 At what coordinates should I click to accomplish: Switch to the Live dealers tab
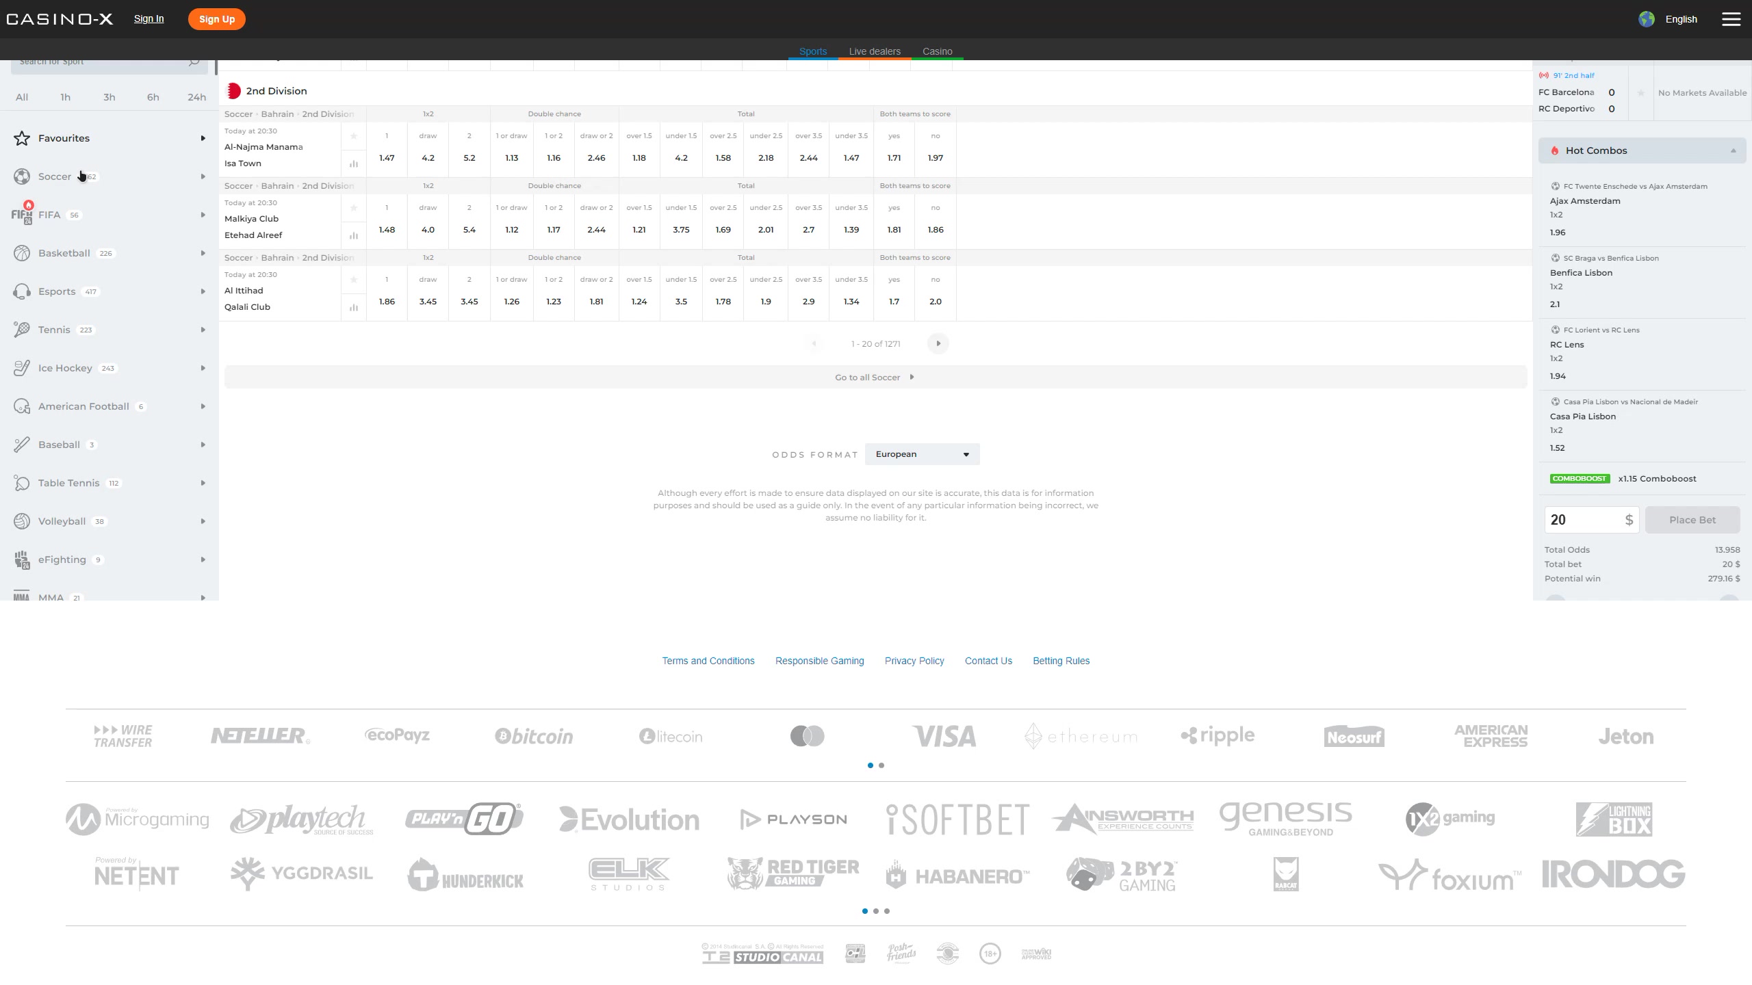(874, 51)
